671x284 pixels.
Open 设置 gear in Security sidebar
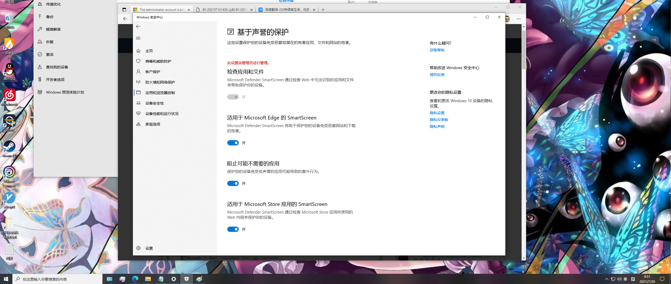(175, 248)
